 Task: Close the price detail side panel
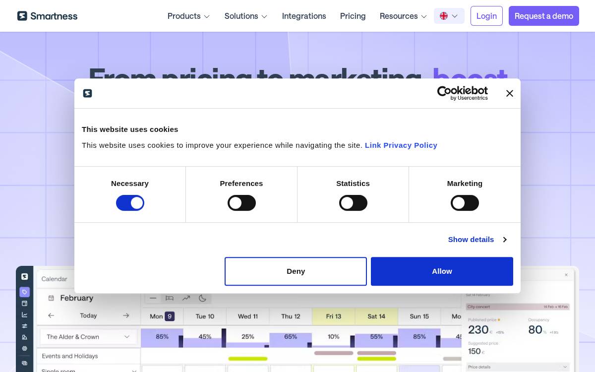pos(566,275)
